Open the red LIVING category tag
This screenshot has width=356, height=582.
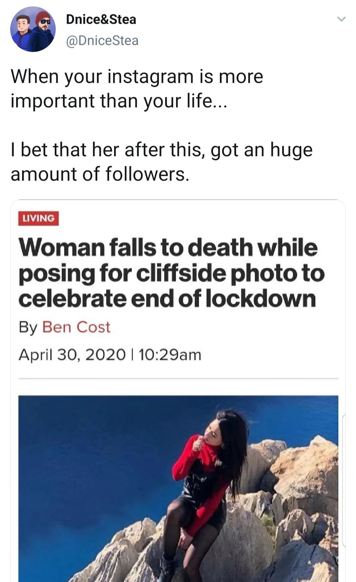pos(39,218)
